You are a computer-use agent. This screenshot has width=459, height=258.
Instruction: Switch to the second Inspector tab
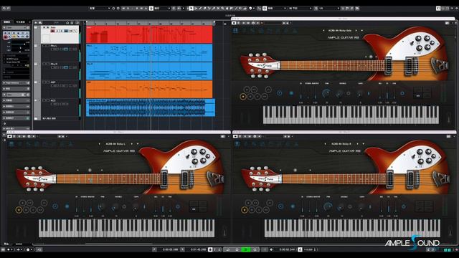(x=21, y=22)
